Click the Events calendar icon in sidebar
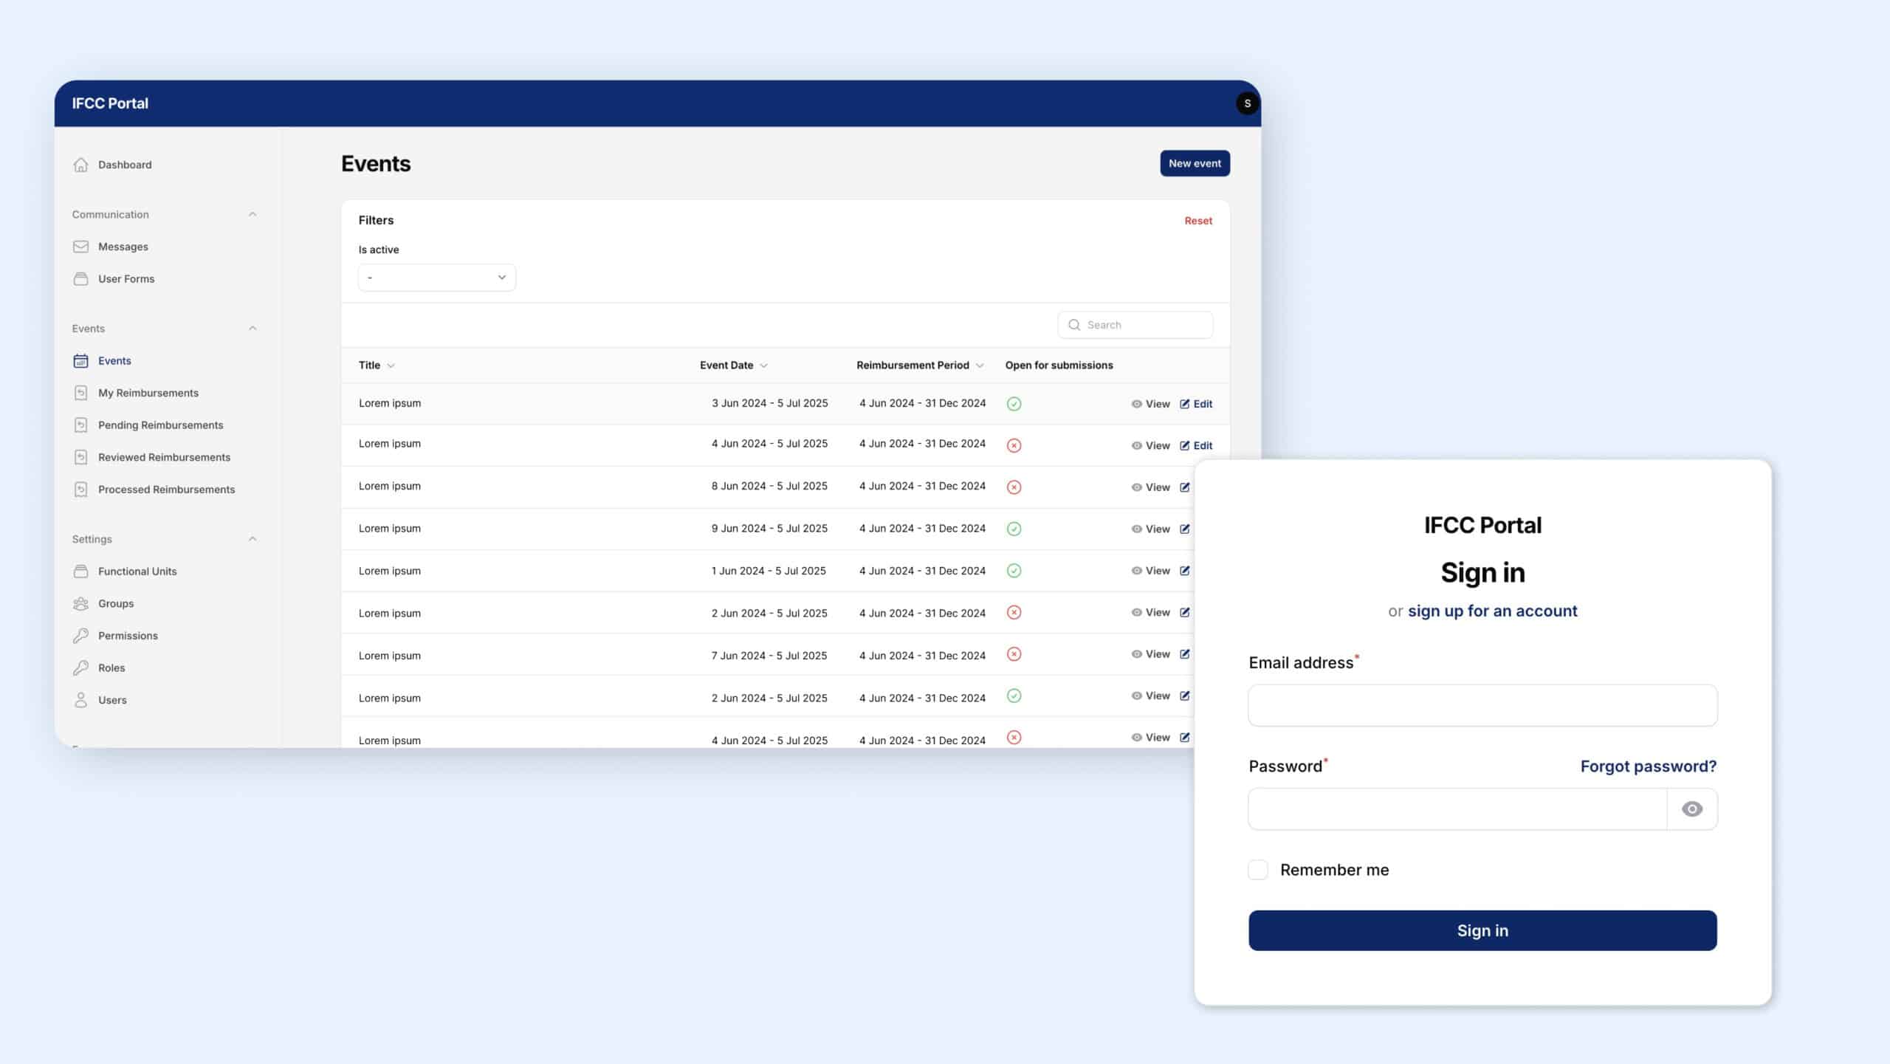This screenshot has height=1064, width=1890. [81, 360]
